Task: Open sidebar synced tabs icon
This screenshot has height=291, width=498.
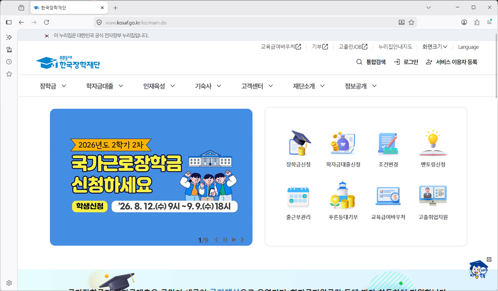Action: 9,49
